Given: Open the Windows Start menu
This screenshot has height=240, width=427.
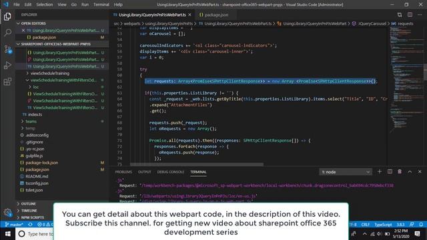Looking at the screenshot, I should click(7, 234).
